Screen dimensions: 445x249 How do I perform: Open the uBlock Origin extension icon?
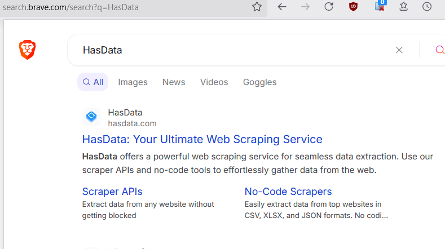(353, 7)
